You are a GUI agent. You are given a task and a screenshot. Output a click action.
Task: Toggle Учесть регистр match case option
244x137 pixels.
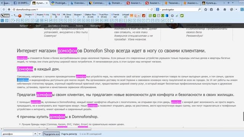pos(69,134)
